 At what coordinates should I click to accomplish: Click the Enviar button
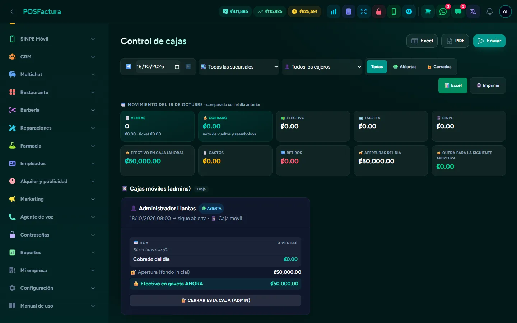489,41
